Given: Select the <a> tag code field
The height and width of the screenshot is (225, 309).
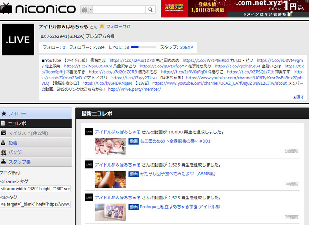Looking at the screenshot, I should 35,204.
